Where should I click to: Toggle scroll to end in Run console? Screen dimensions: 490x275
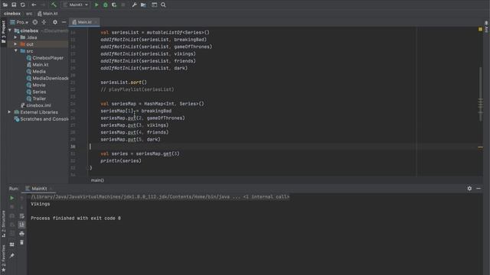[22, 225]
